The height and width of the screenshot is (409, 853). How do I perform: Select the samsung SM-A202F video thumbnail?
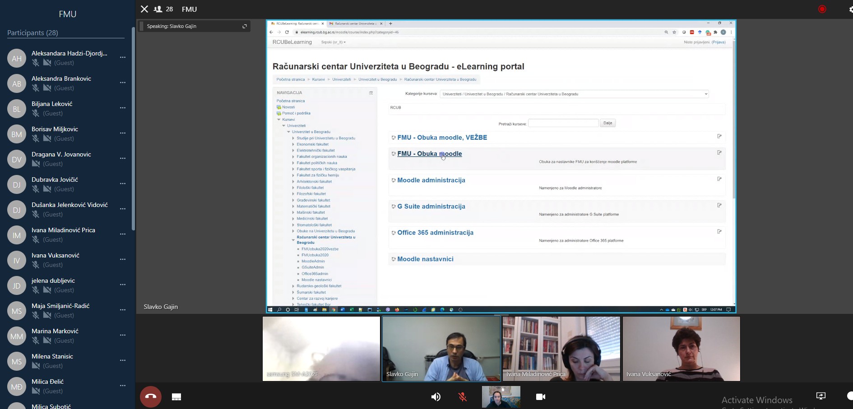click(x=321, y=349)
